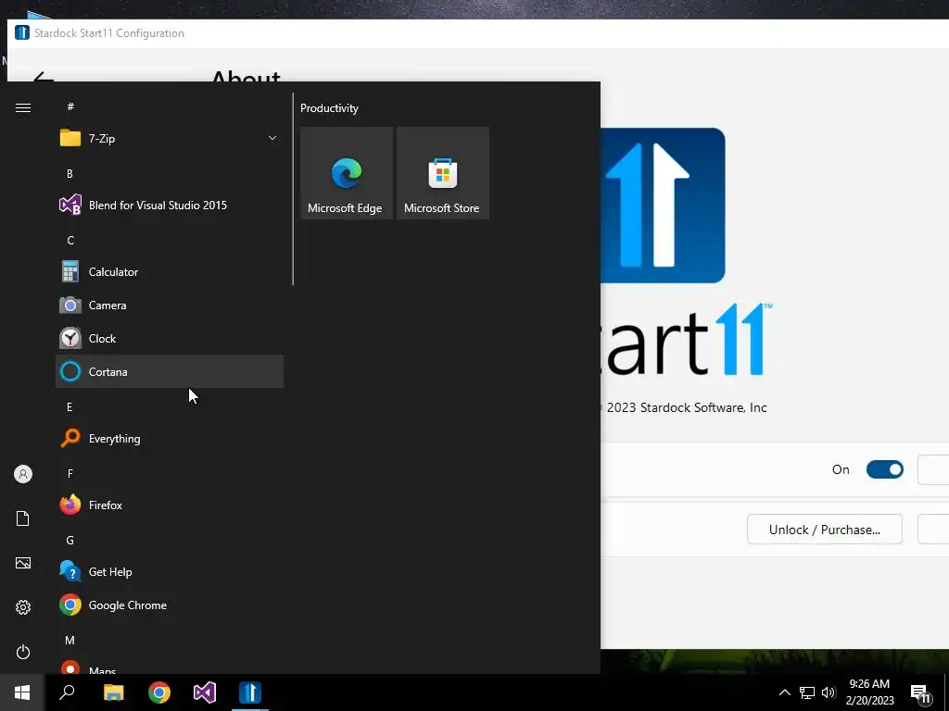The width and height of the screenshot is (949, 711).
Task: Launch Blend for Visual Studio 2015
Action: pos(170,205)
